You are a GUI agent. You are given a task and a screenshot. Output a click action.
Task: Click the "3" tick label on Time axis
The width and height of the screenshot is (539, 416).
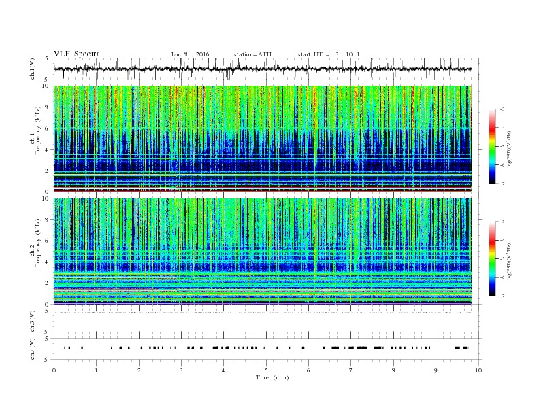[x=181, y=370]
